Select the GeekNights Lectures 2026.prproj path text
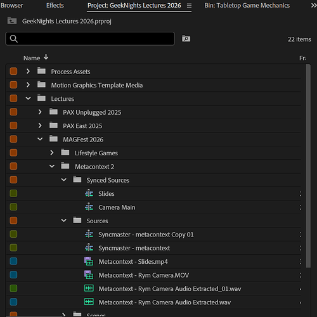The image size is (317, 317). pos(67,21)
